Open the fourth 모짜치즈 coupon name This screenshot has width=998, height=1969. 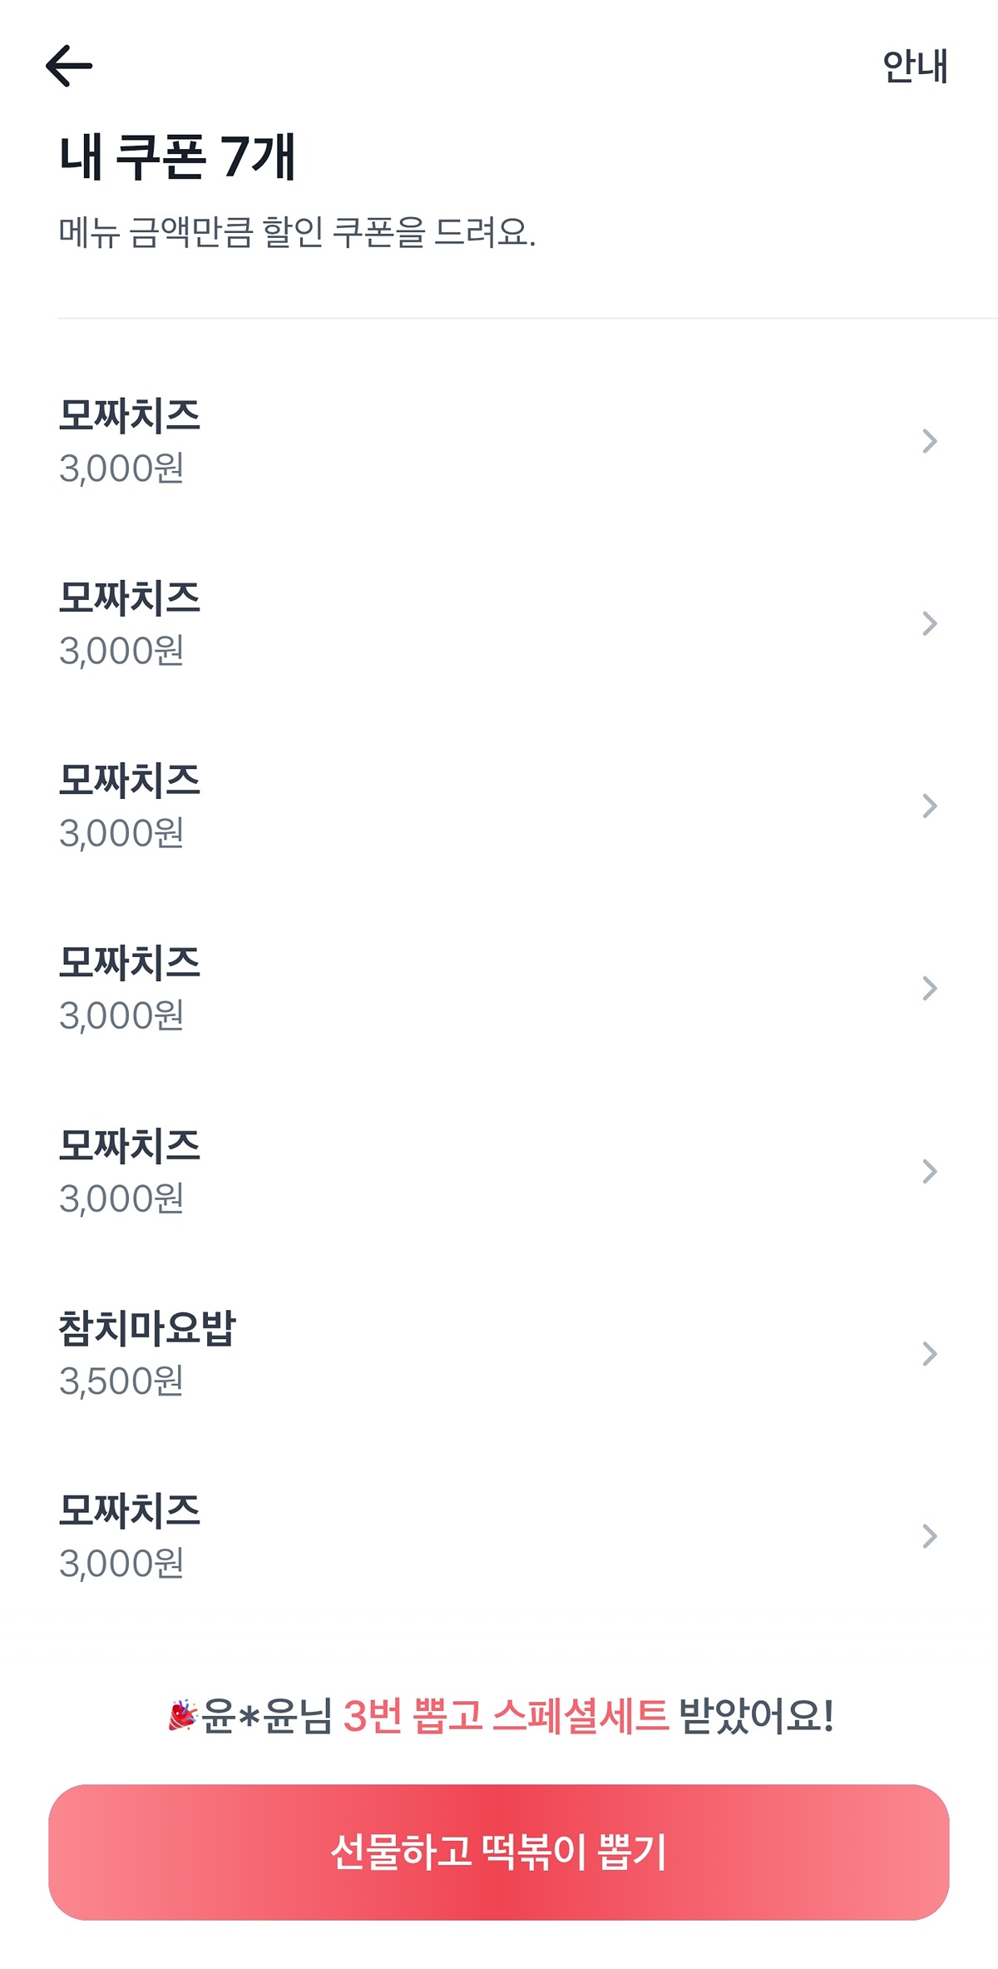click(130, 963)
